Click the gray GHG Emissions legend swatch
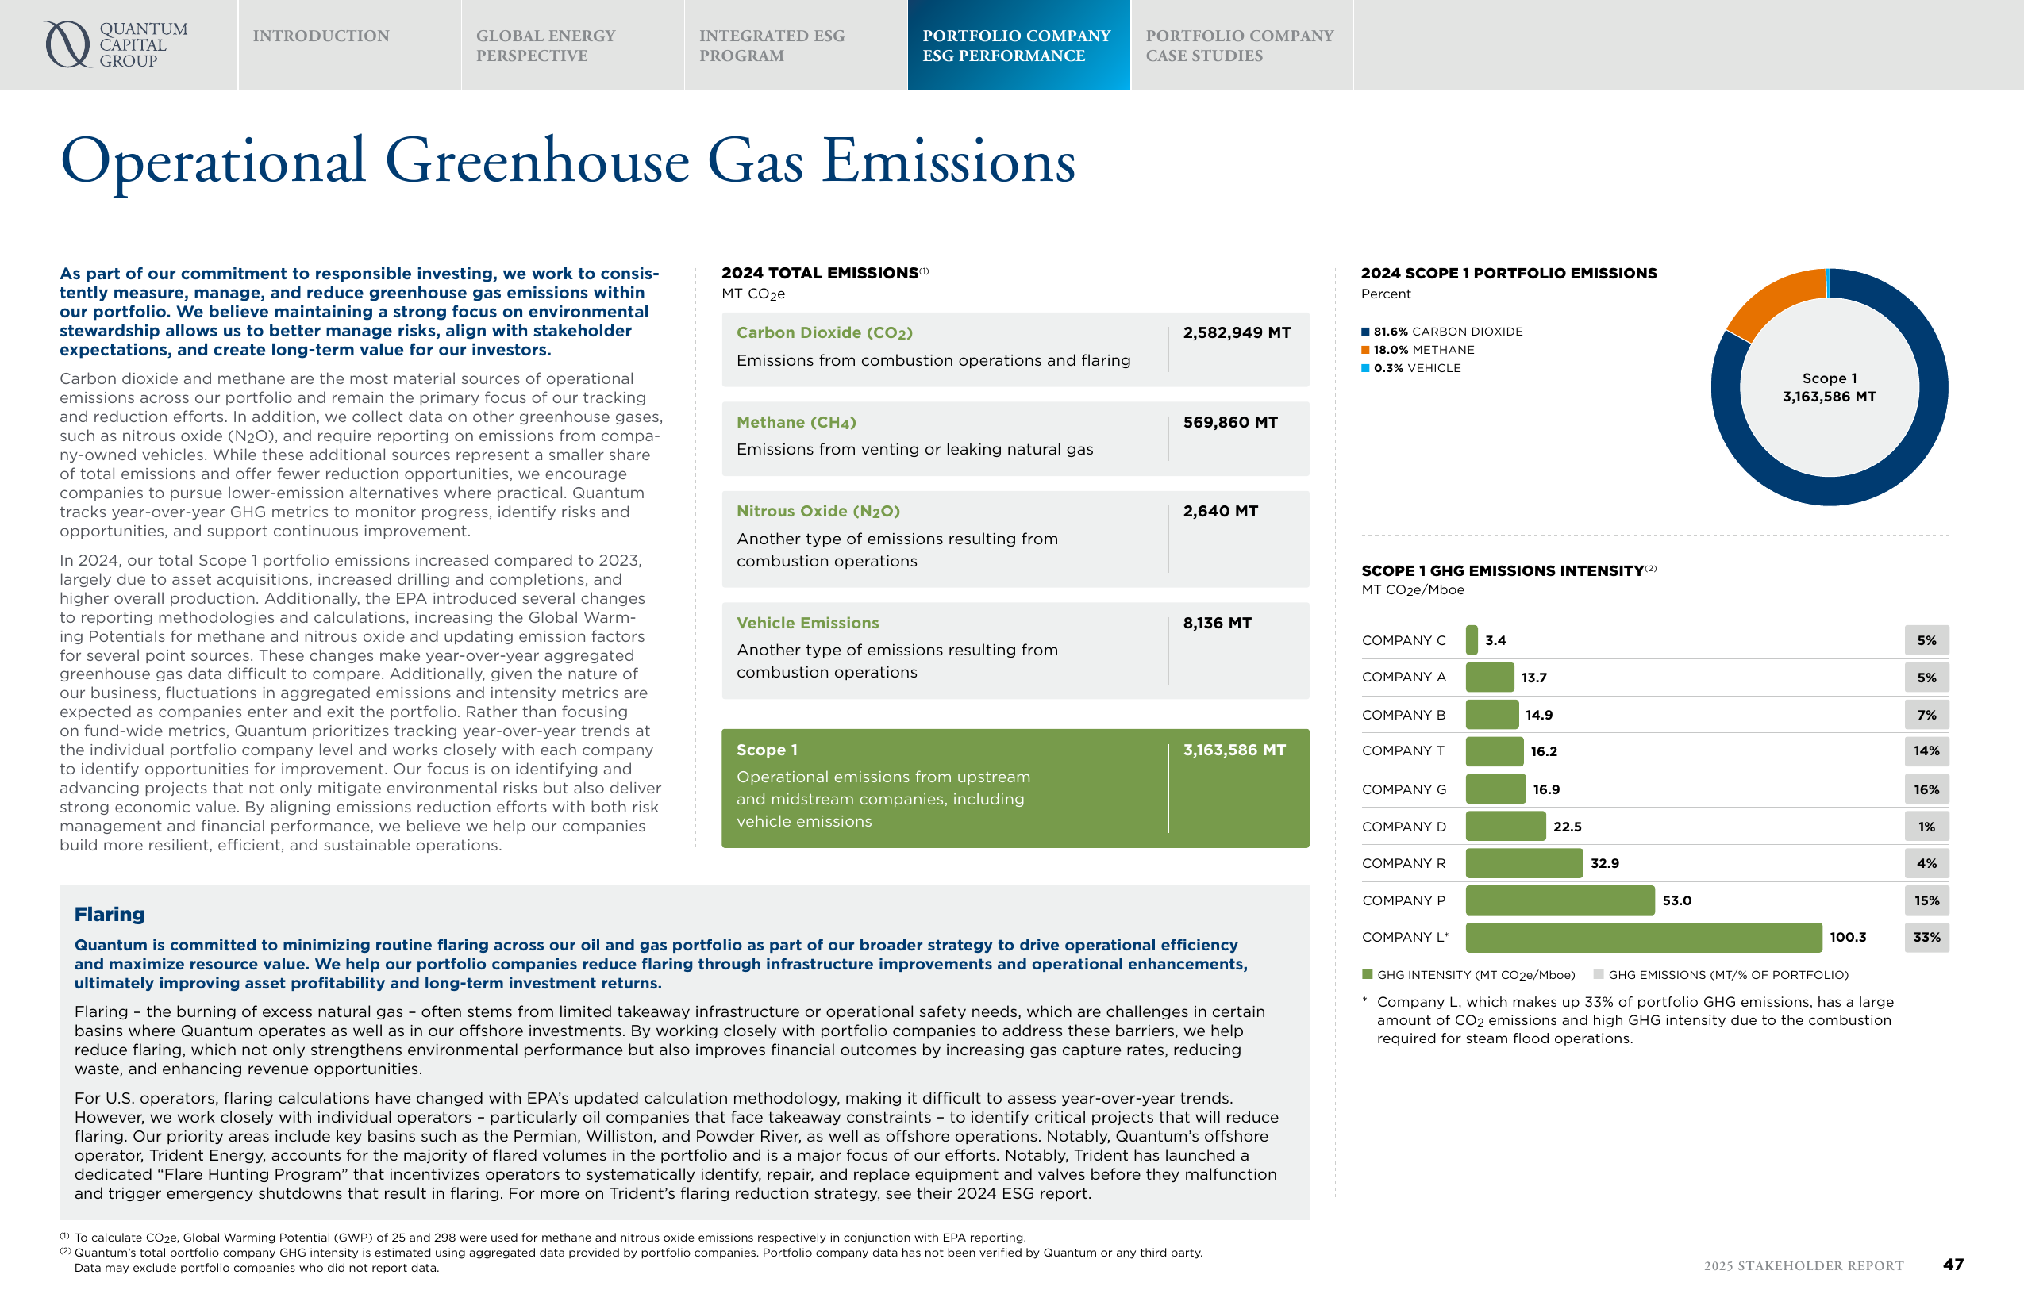Image resolution: width=2024 pixels, height=1309 pixels. tap(1598, 974)
